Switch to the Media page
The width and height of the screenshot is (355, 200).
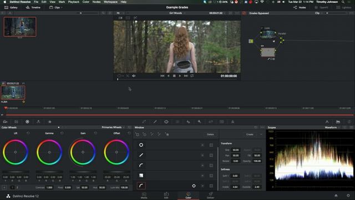144,196
